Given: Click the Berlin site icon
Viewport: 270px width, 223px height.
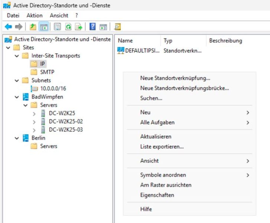Looking at the screenshot, I should (26, 138).
